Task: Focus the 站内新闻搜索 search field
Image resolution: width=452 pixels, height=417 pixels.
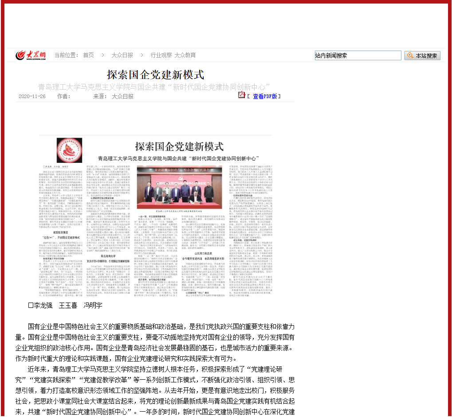Action: 358,55
